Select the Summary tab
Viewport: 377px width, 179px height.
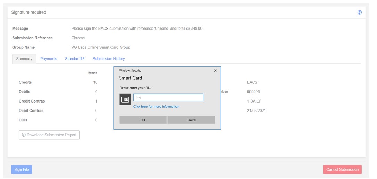tap(24, 59)
